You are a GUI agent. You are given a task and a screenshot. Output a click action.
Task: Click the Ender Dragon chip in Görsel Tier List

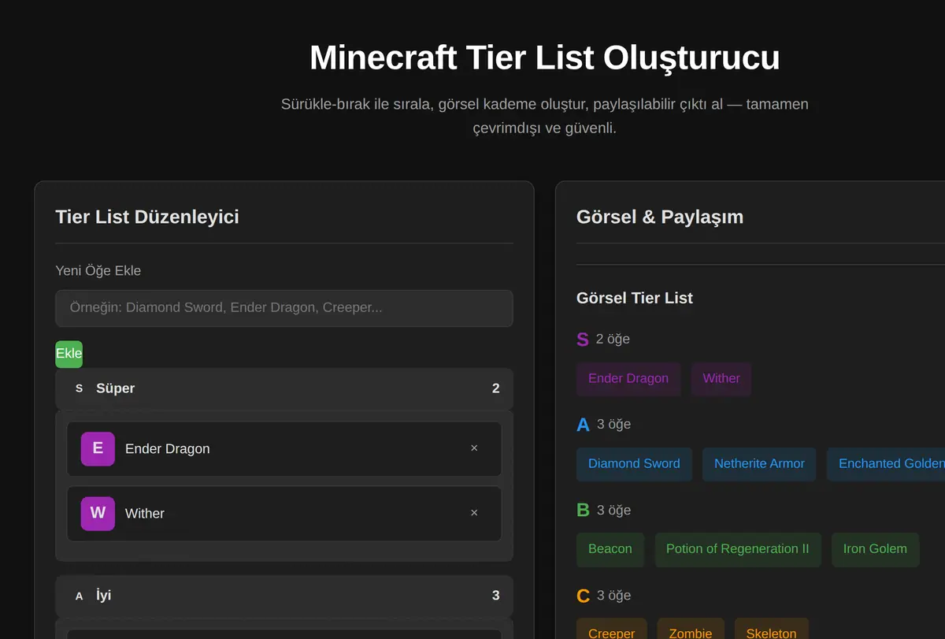[628, 378]
